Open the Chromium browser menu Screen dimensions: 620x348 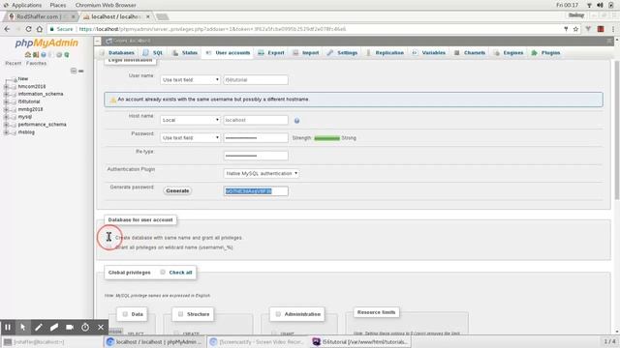(613, 29)
